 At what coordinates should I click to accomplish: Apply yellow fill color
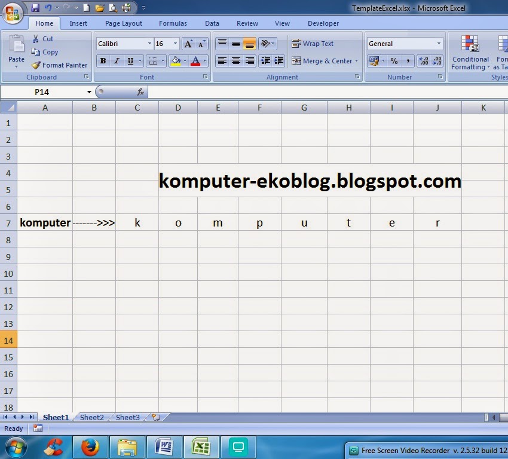[176, 61]
